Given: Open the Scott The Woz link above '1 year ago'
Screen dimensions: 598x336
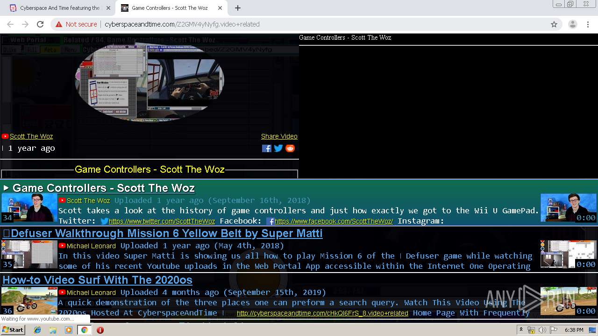Looking at the screenshot, I should click(31, 136).
